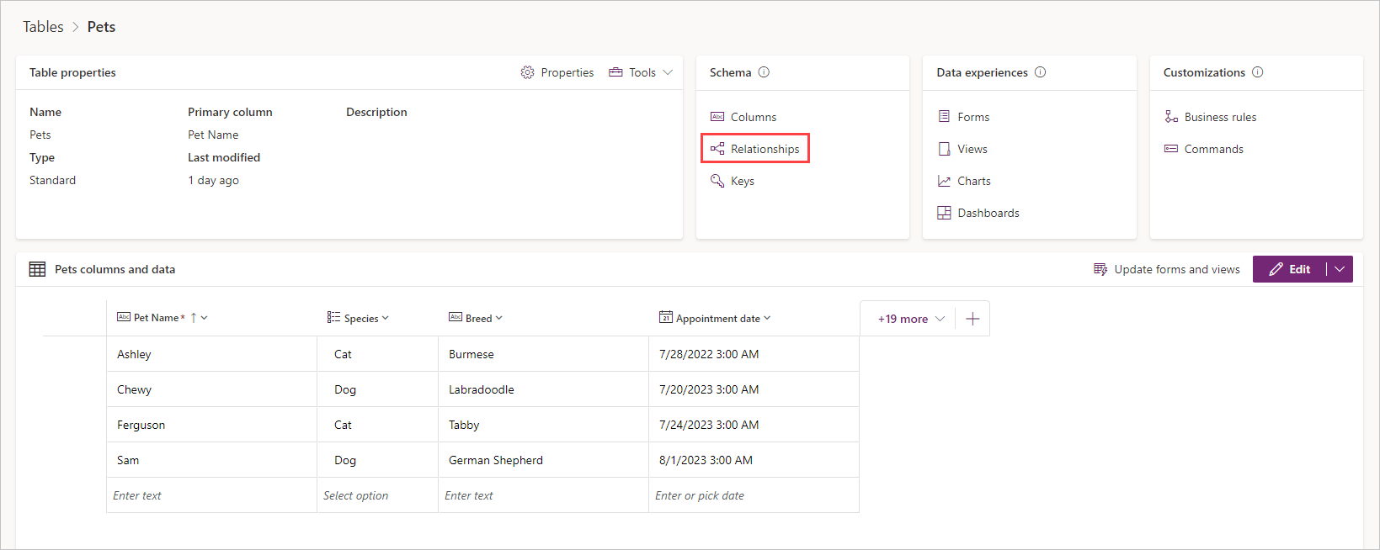Expand the arrow next to Edit
The image size is (1380, 550).
[1340, 269]
